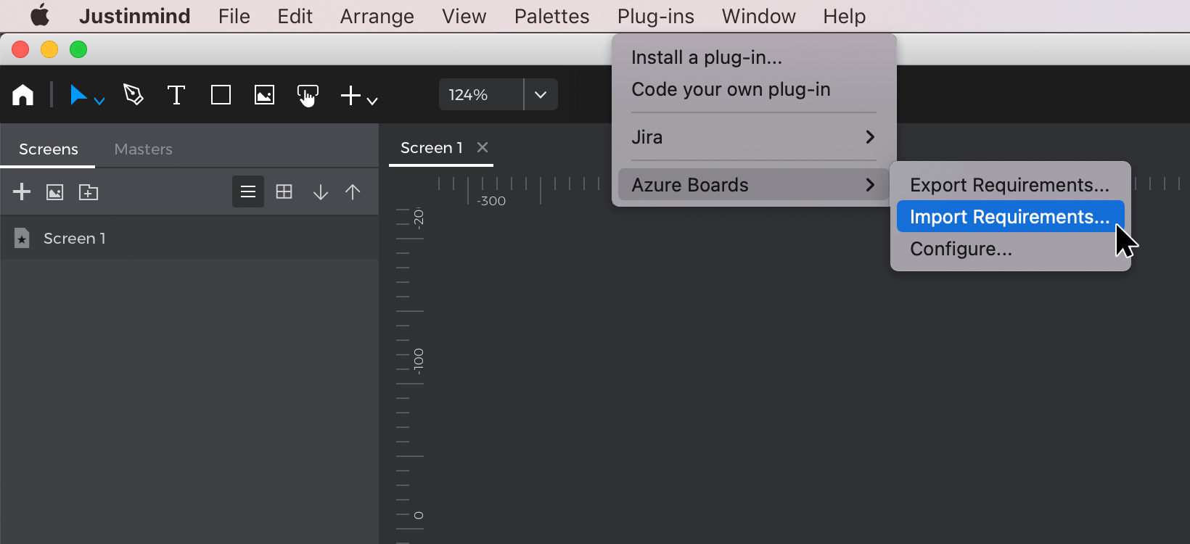Select the Rectangle shape tool

pos(221,95)
